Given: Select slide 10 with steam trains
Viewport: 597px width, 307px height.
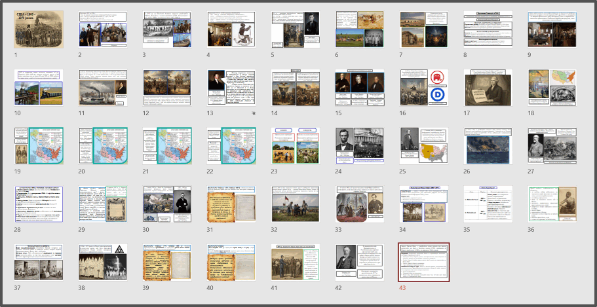Looking at the screenshot, I should tap(39, 88).
